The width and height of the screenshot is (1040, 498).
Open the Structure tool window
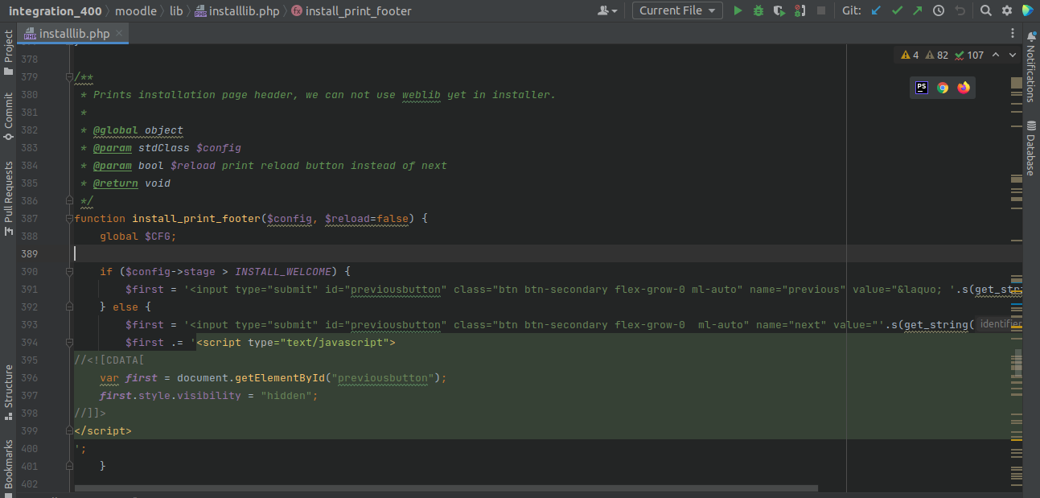point(8,393)
